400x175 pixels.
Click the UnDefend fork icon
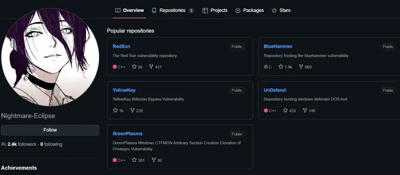(305, 110)
